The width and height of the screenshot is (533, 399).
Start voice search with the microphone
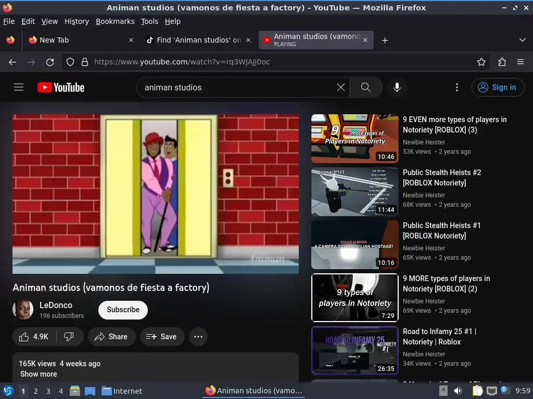[x=397, y=87]
